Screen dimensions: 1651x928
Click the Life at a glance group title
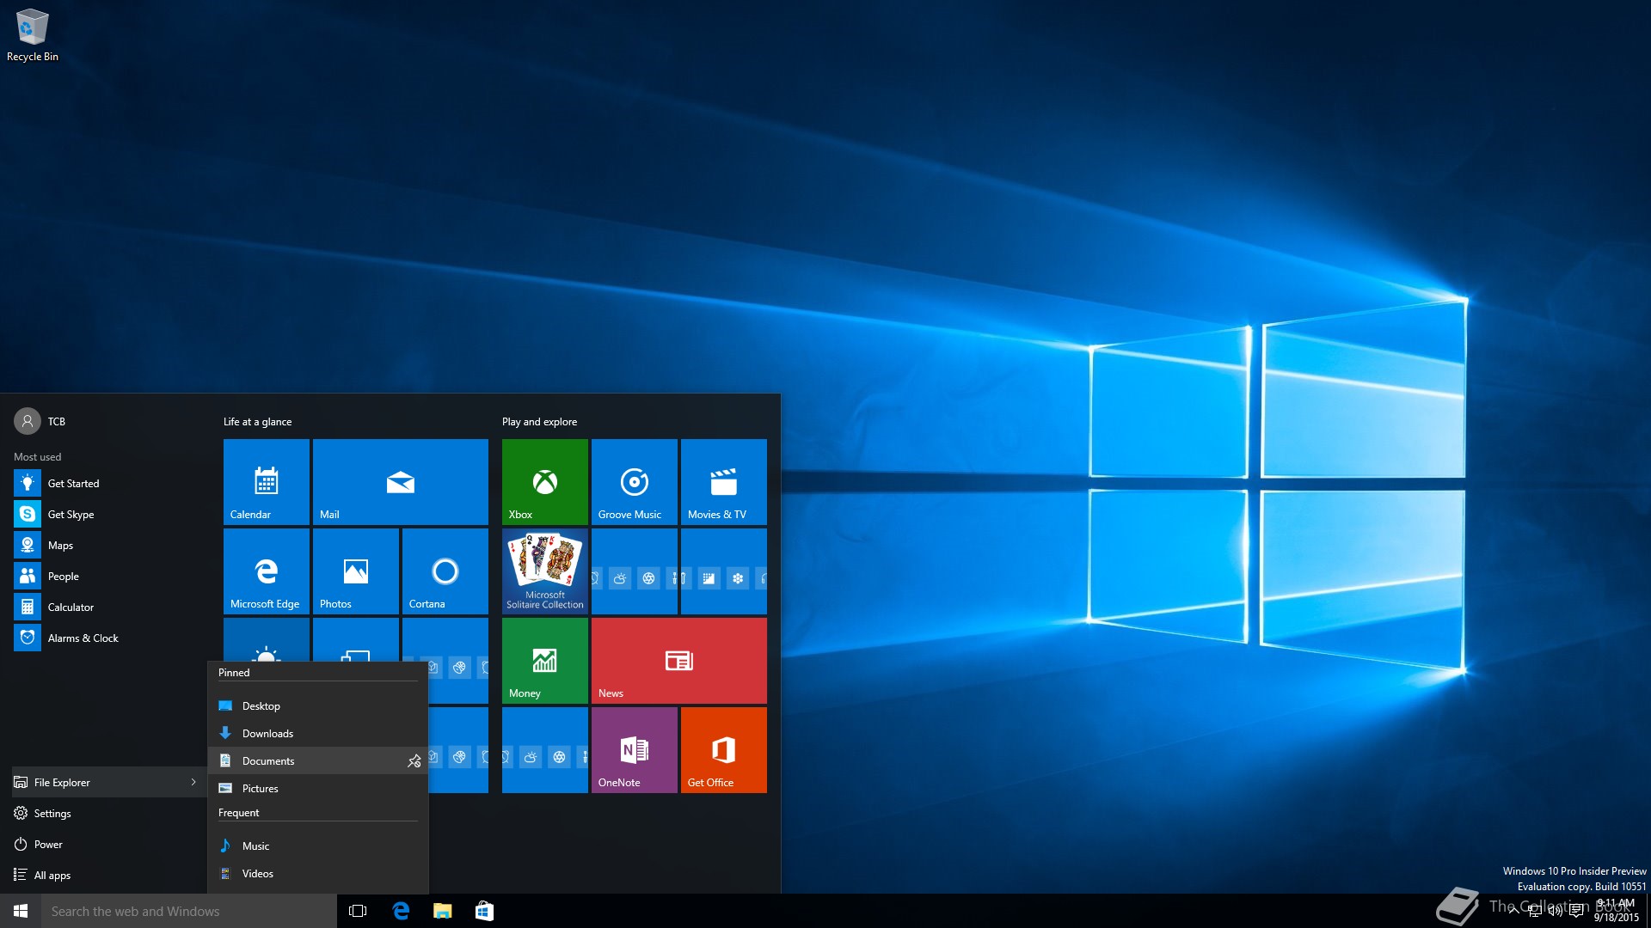point(257,421)
